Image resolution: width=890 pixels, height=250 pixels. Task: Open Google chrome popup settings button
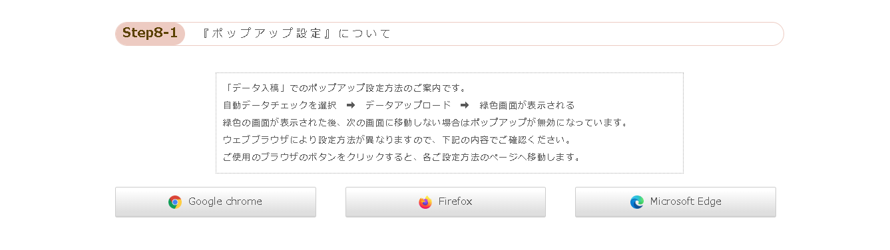(x=216, y=202)
